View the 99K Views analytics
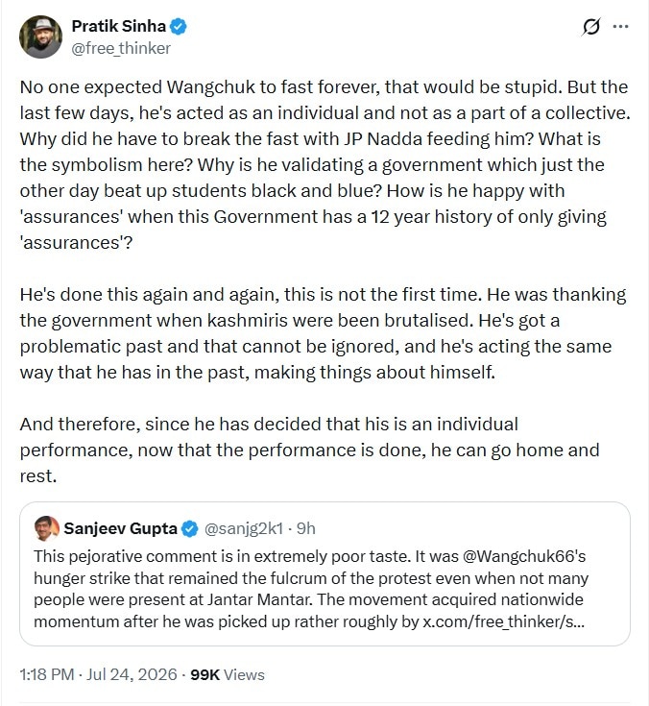The image size is (649, 706). pos(228,674)
